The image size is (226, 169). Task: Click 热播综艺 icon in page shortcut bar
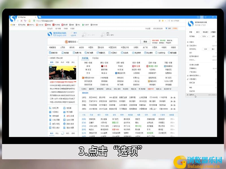(x=97, y=53)
